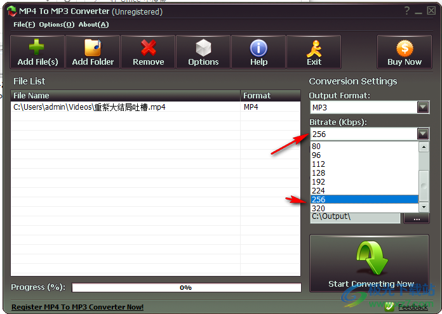Image resolution: width=442 pixels, height=314 pixels.
Task: Select the 重紫大结局吐槽.mp4 file row
Action: coord(156,107)
